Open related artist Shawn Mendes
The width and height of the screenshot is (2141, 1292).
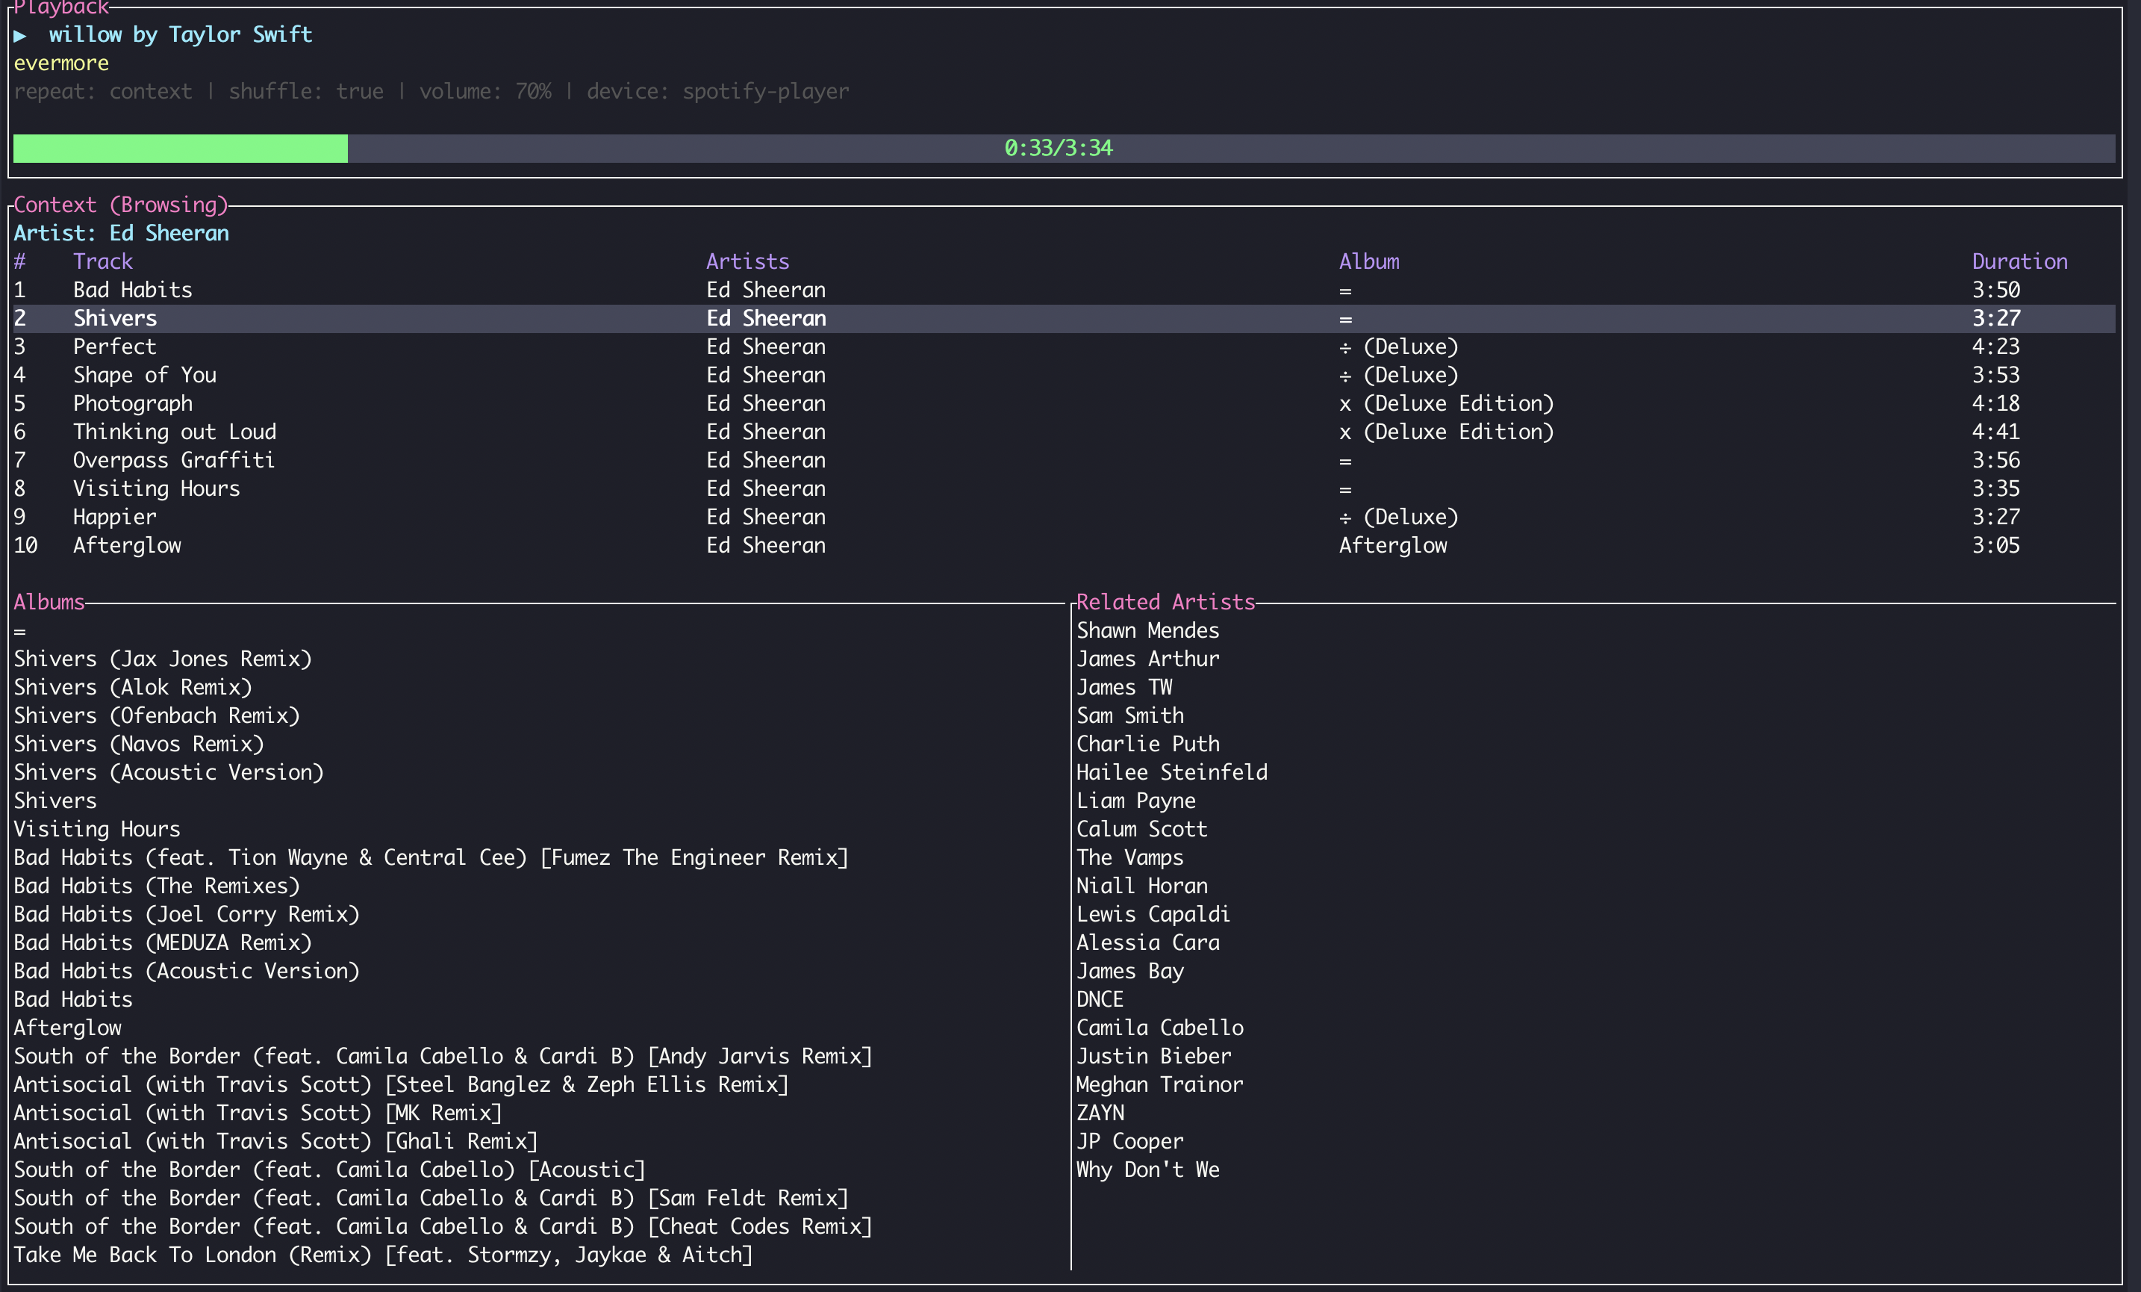[x=1148, y=631]
